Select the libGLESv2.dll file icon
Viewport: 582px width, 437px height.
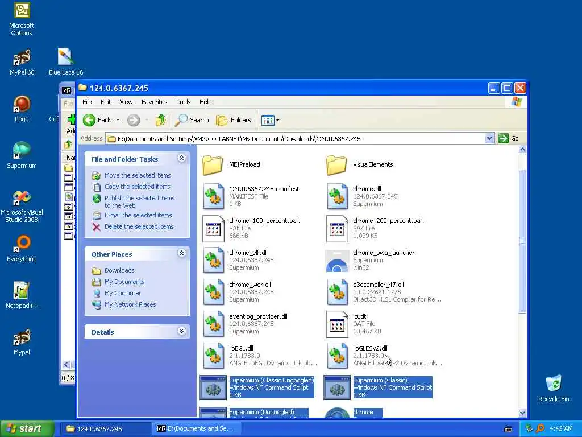point(338,356)
